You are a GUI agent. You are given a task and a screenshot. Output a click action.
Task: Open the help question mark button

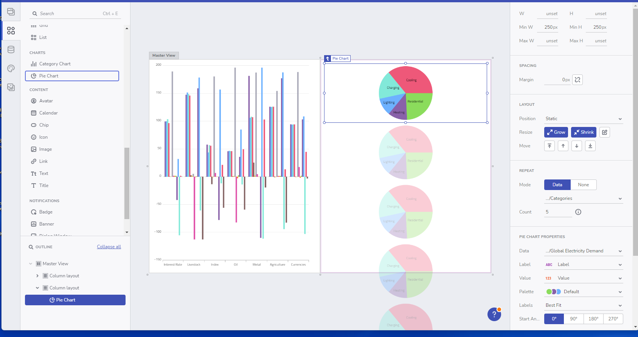point(494,314)
